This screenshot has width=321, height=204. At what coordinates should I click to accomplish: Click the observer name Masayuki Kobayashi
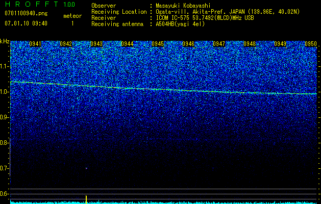183,6
